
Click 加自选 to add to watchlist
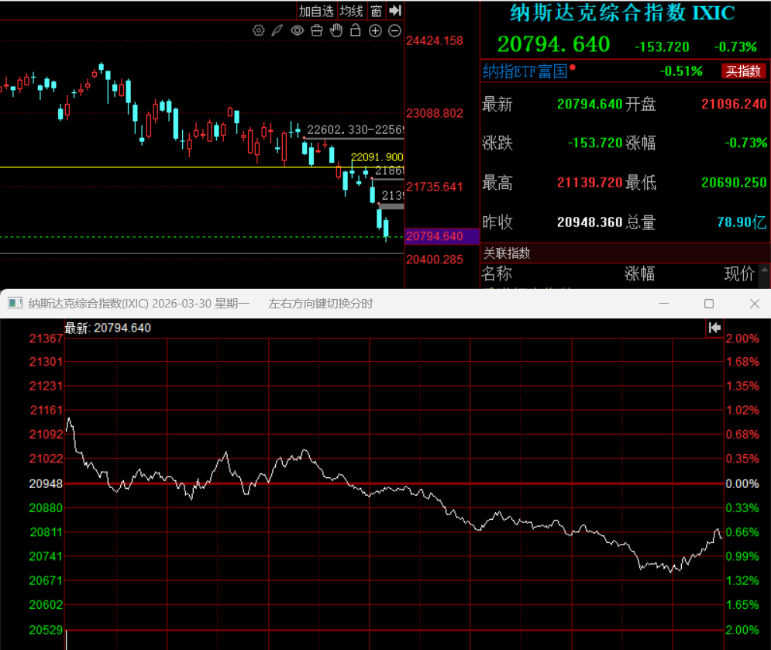point(316,11)
